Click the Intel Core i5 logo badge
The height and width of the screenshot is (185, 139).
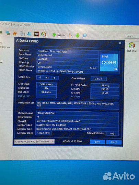[x=109, y=62]
